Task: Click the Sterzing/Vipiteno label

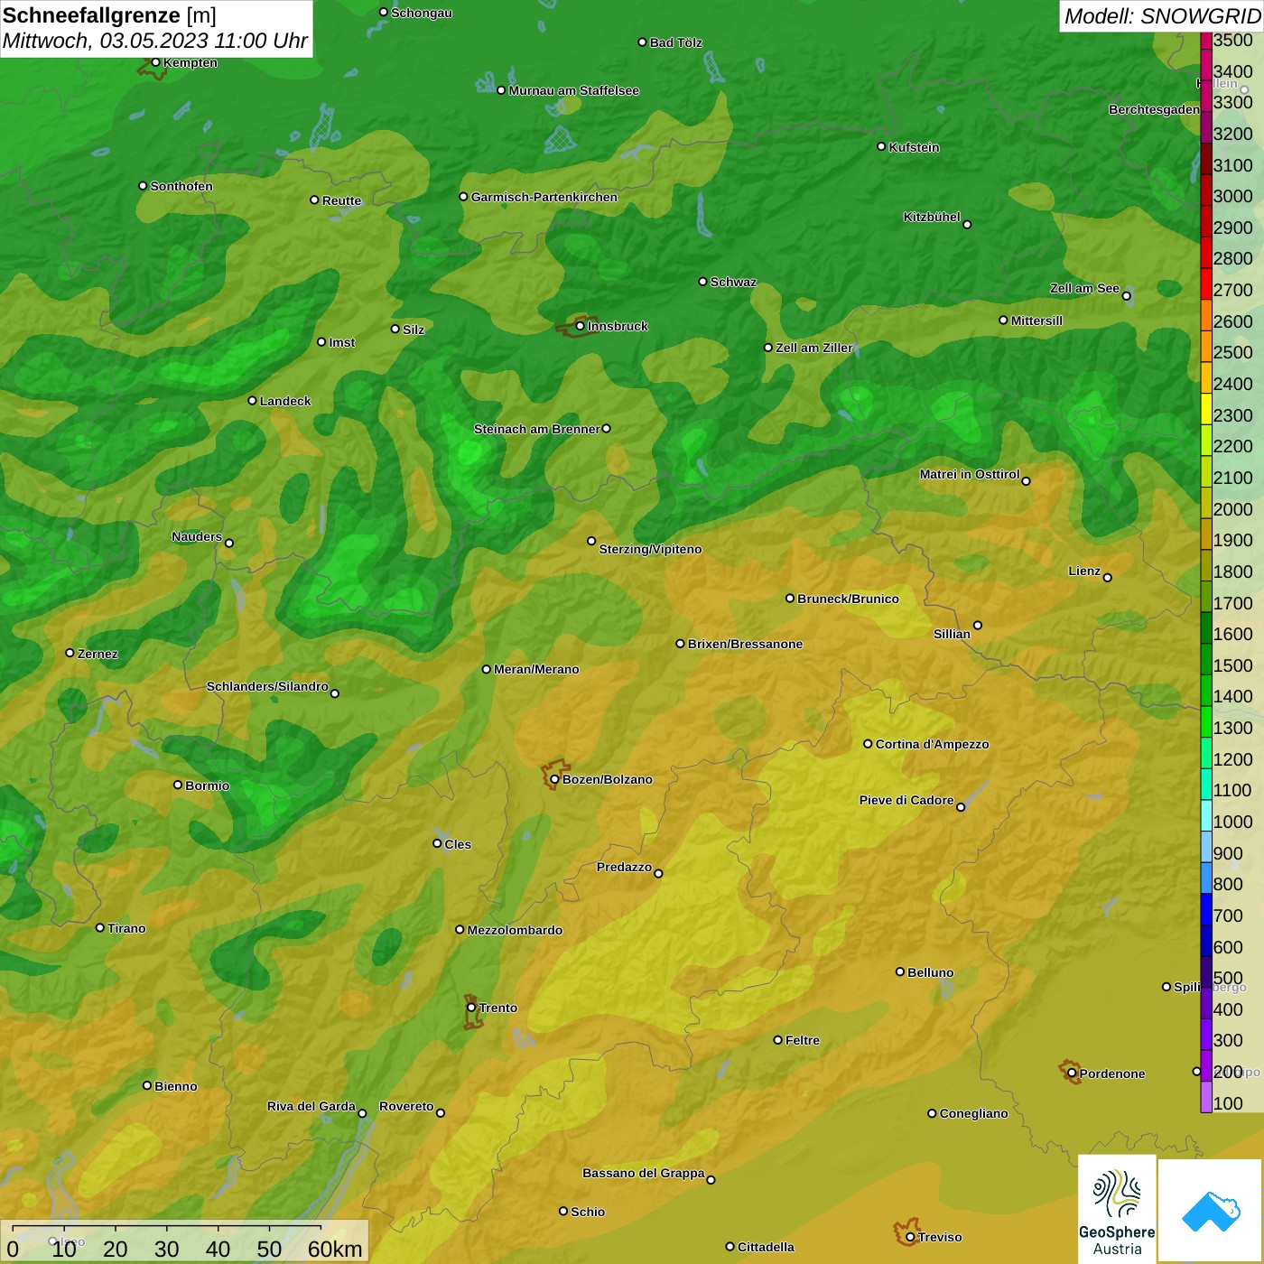Action: [650, 549]
